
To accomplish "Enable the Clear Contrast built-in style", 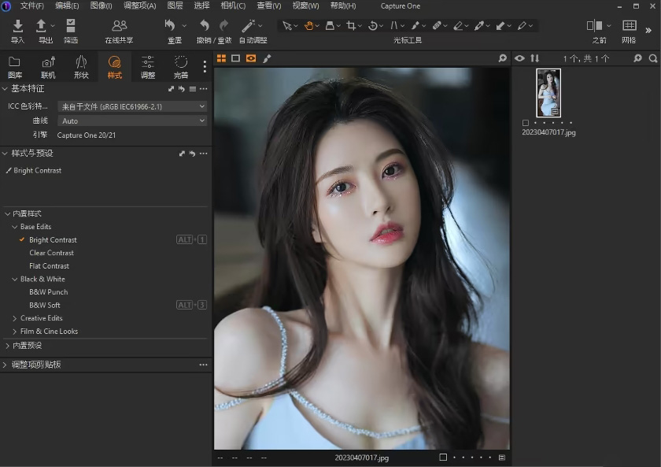I will click(50, 252).
